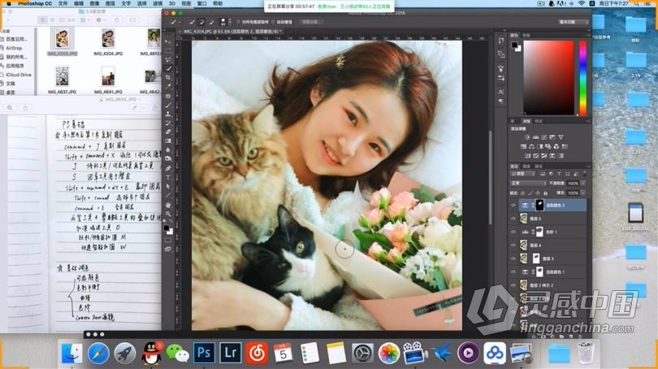Screen dimensions: 658x369
Task: Open the 图像 menu
Action: (94, 3)
